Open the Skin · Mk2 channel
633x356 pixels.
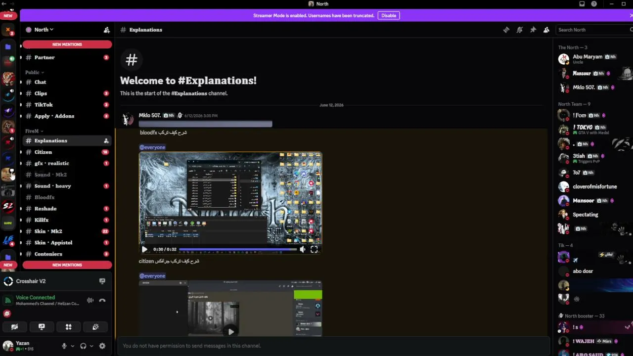[67, 231]
